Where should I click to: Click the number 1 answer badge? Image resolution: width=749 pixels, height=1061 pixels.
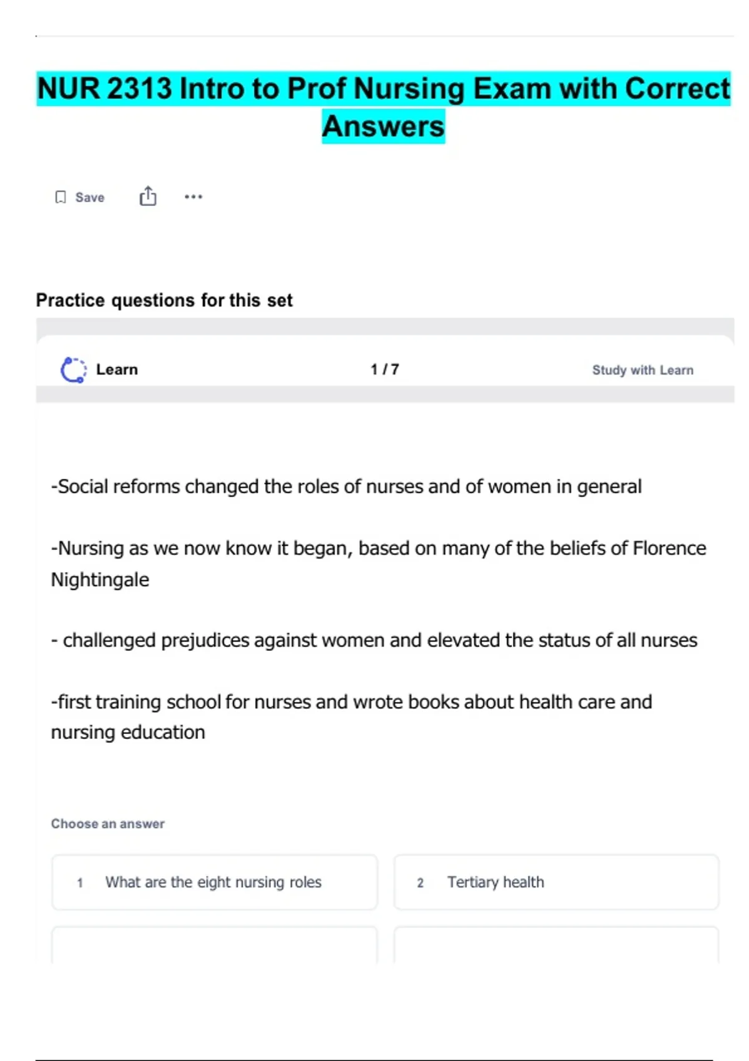coord(80,883)
